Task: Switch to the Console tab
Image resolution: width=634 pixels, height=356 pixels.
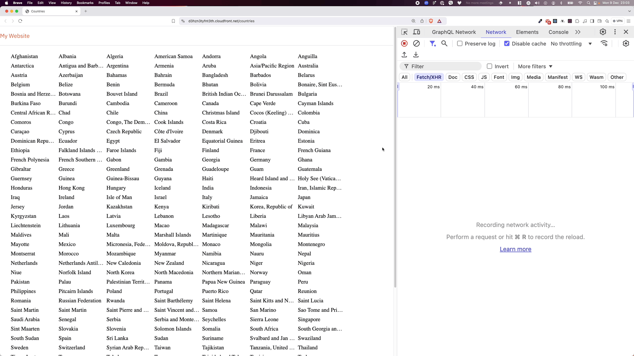Action: 559,32
